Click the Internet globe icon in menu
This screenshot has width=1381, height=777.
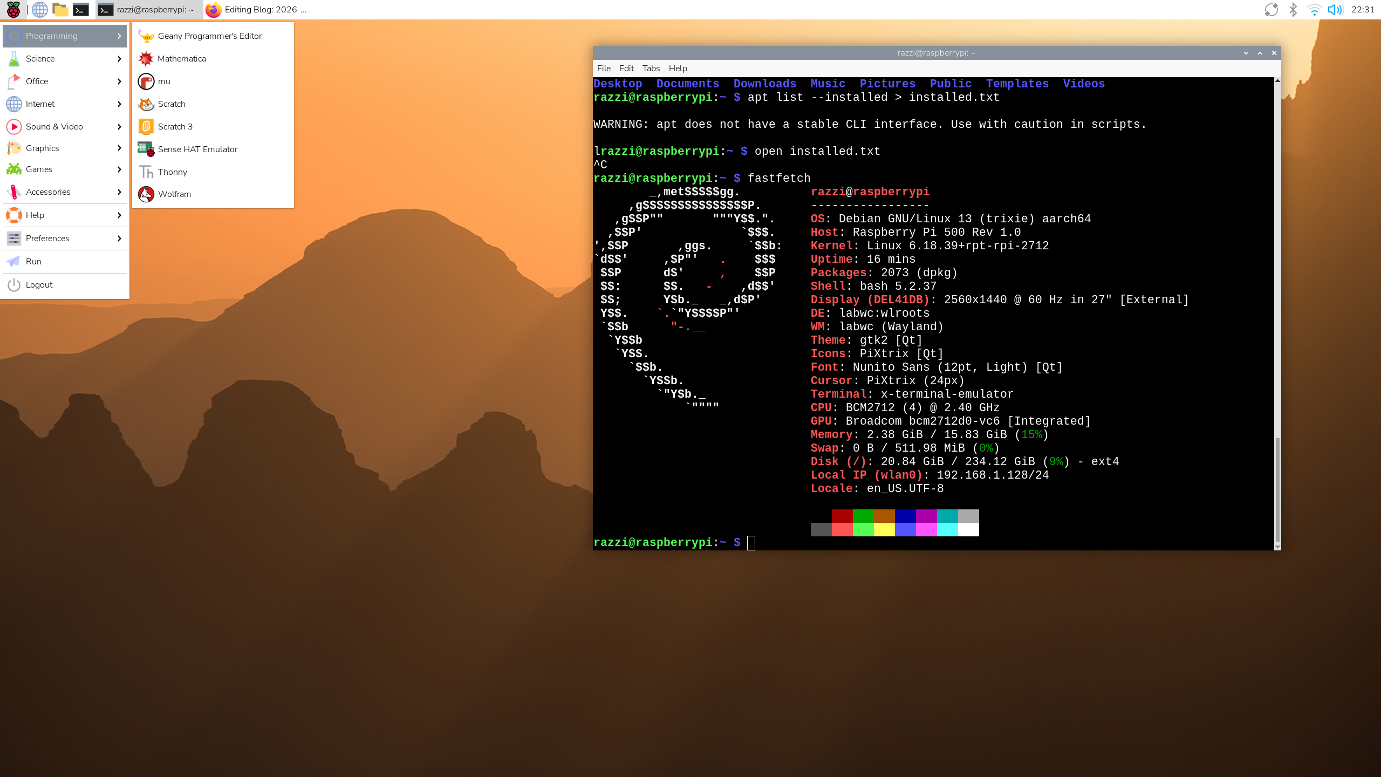[x=14, y=104]
